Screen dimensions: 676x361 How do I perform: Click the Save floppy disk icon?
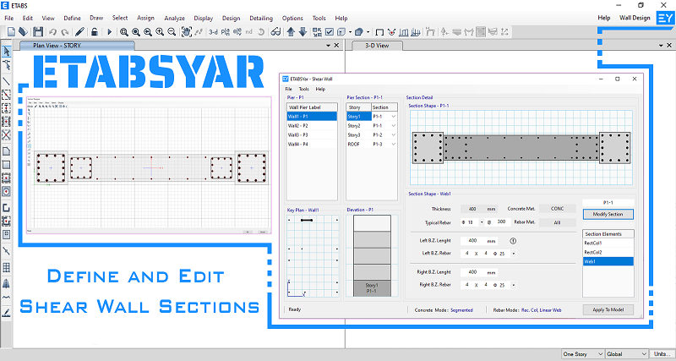[x=38, y=31]
